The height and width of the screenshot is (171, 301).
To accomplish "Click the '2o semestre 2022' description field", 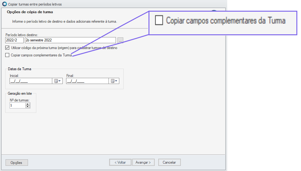I will [x=70, y=40].
